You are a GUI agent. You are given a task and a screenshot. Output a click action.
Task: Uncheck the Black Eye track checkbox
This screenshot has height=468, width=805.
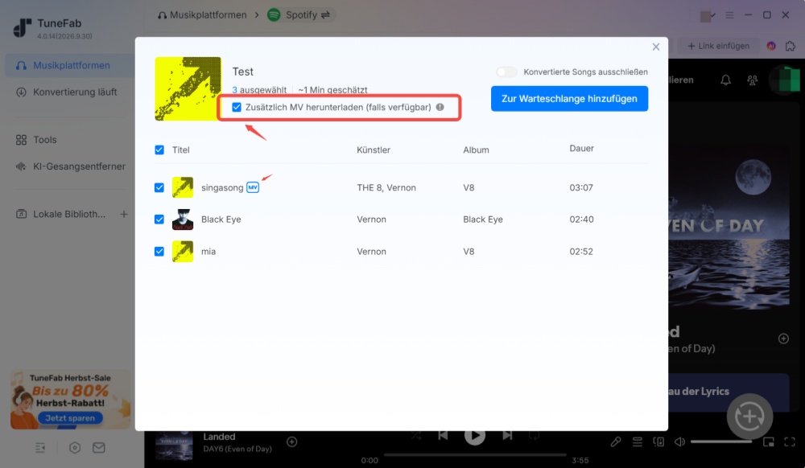pyautogui.click(x=159, y=220)
